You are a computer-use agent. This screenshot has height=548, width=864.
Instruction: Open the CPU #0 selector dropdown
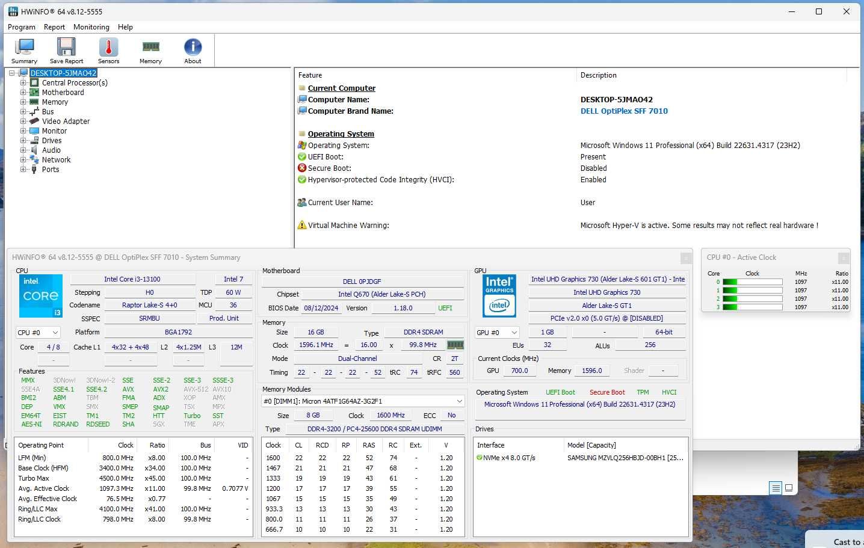pos(39,332)
